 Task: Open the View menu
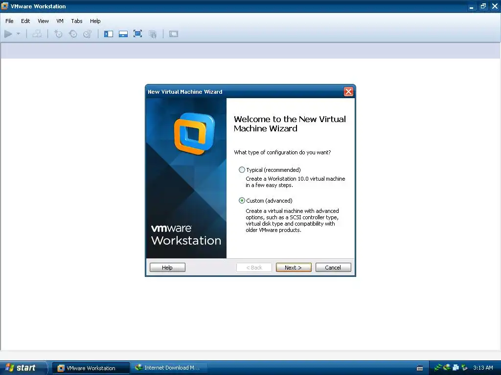43,21
